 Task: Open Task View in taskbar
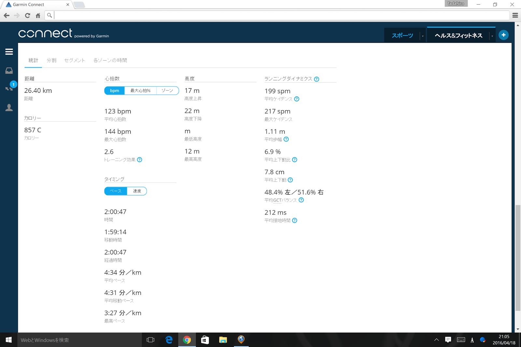(150, 340)
